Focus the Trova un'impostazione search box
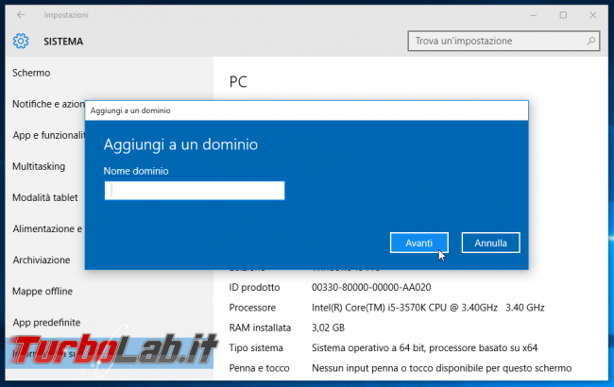The image size is (614, 387). [x=503, y=41]
